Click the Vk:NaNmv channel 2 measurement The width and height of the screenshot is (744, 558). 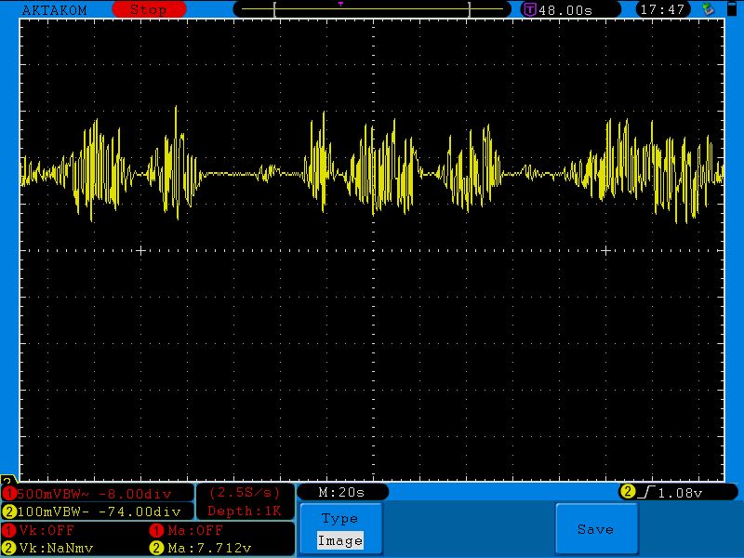56,549
